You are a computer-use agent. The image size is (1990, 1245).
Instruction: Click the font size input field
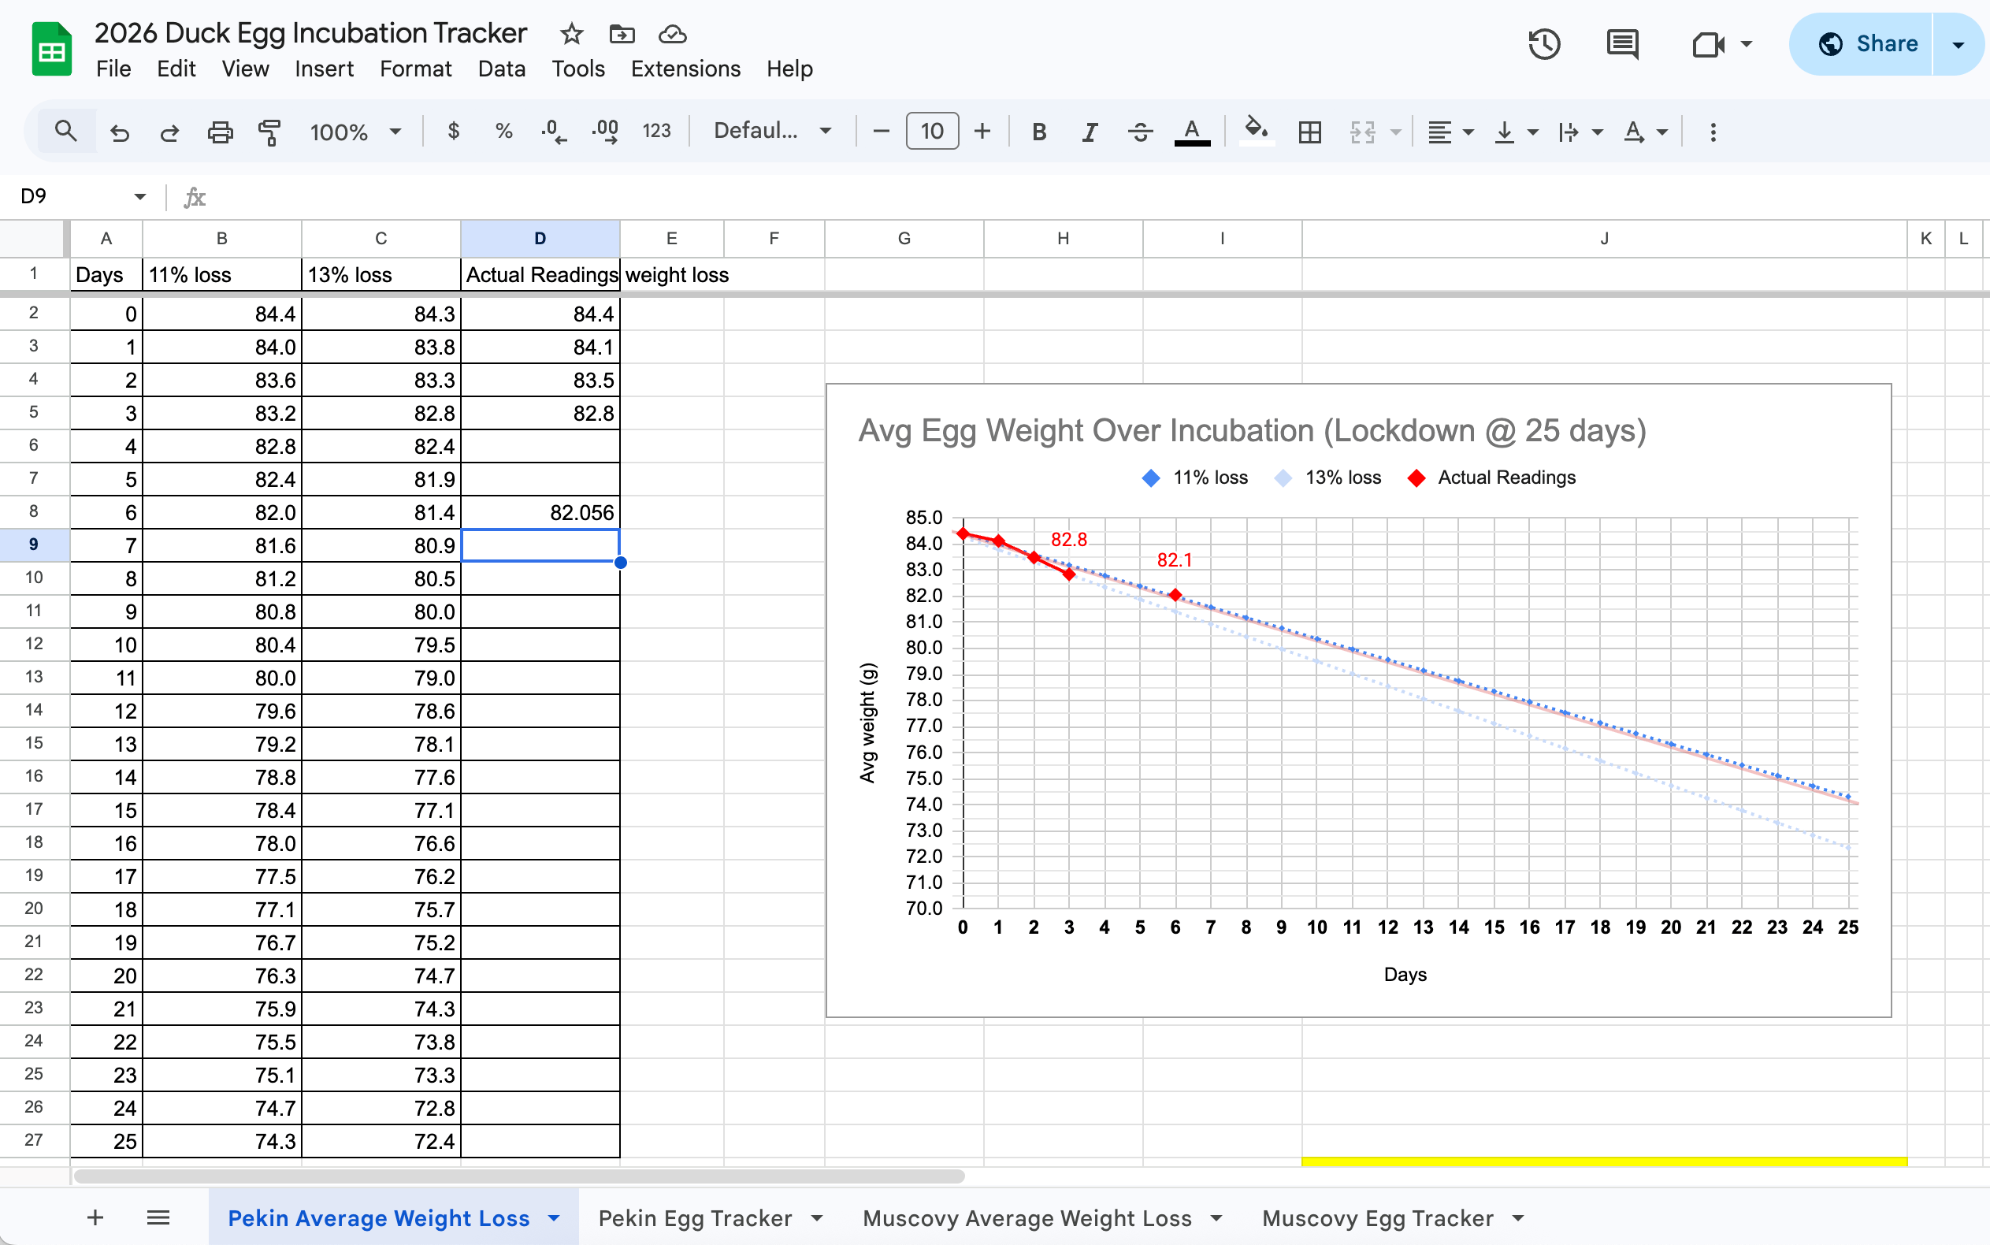pos(932,131)
